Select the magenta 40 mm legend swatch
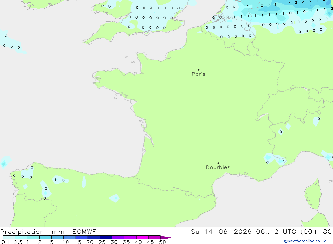This screenshot has width=333, height=244. (x=142, y=237)
